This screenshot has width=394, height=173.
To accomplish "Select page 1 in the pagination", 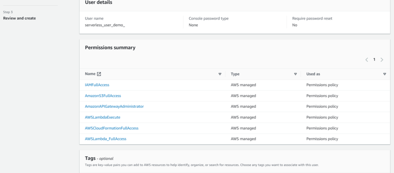I will (x=374, y=60).
